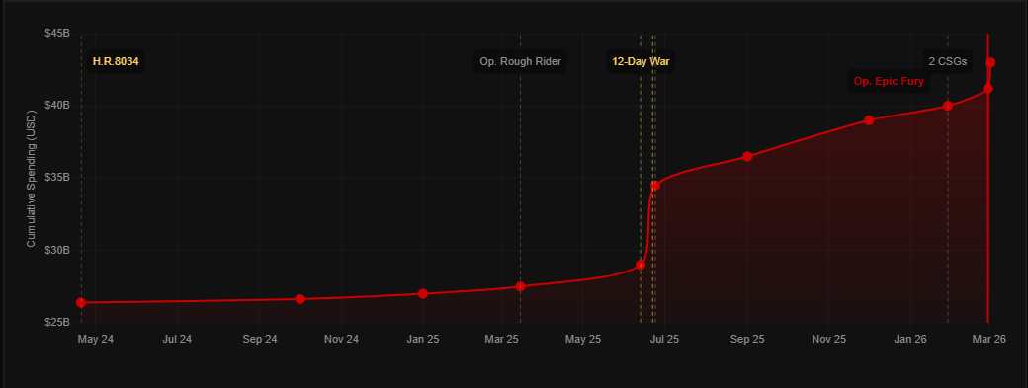Screen dimensions: 1028x388
Task: Click the data point near $41B at Mar 26
Action: 988,88
